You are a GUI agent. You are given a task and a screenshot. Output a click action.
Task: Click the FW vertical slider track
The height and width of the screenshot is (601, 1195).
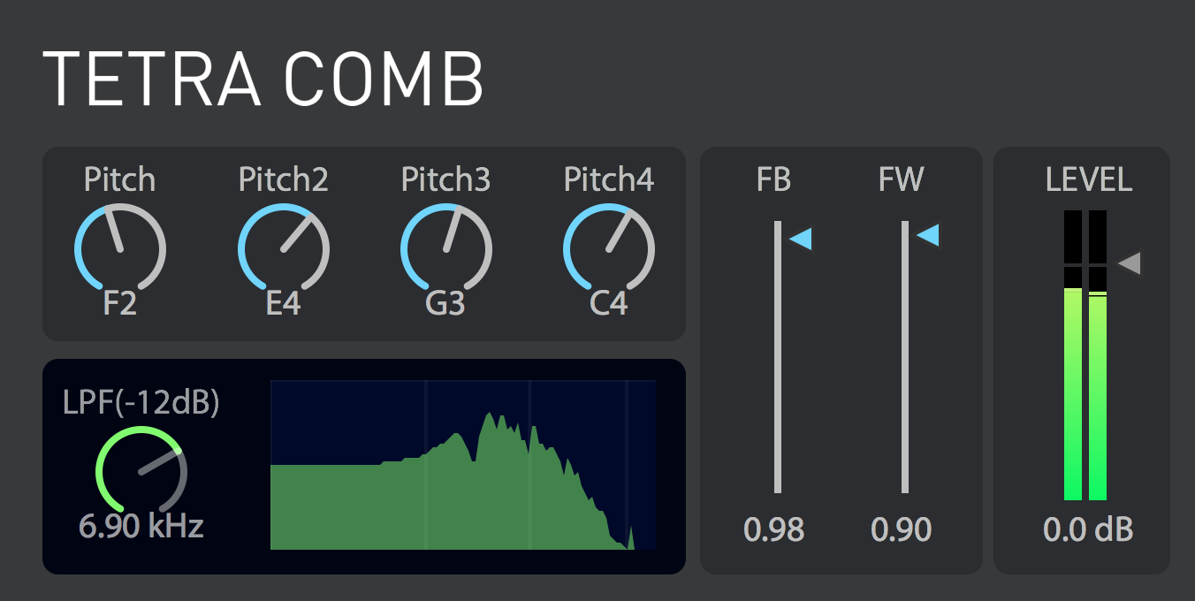pos(905,357)
